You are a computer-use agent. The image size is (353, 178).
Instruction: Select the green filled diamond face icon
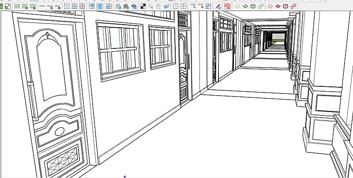coord(245,6)
